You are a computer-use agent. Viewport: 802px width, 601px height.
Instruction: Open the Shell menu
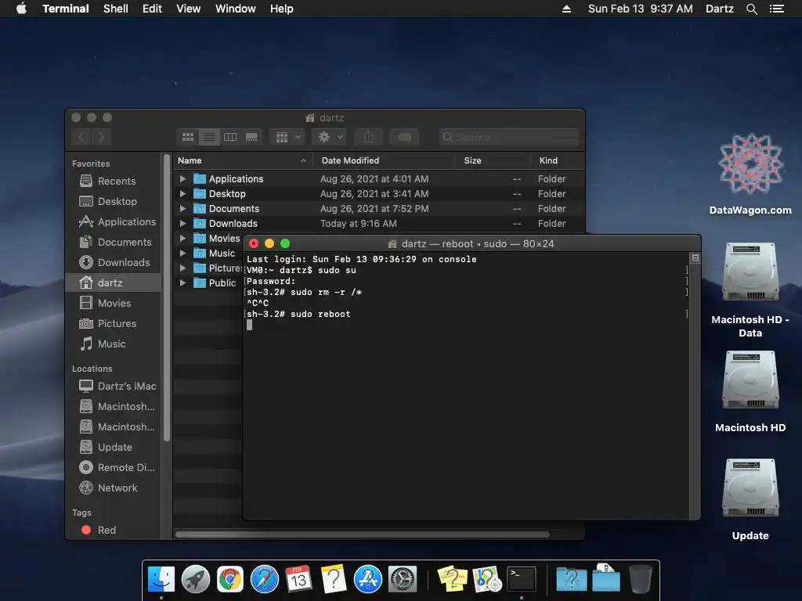click(116, 9)
